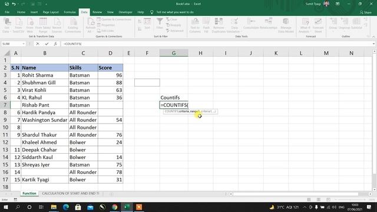Click inside the formula bar text
This screenshot has width=377, height=212.
216,44
